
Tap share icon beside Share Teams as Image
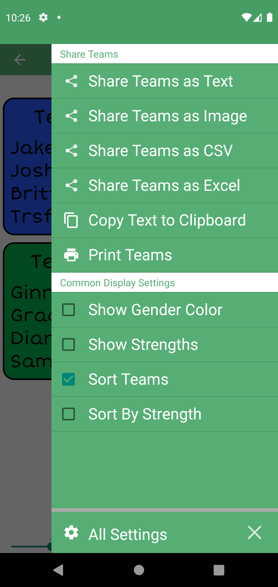(71, 116)
